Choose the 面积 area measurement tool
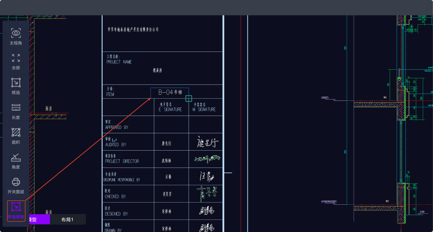This screenshot has width=433, height=232. 16,132
